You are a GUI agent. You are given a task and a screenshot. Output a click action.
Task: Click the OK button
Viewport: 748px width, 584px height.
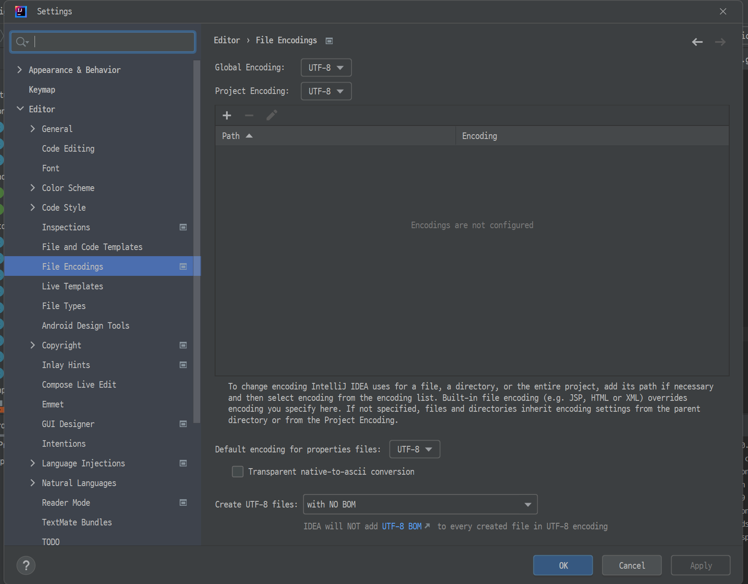pyautogui.click(x=563, y=565)
